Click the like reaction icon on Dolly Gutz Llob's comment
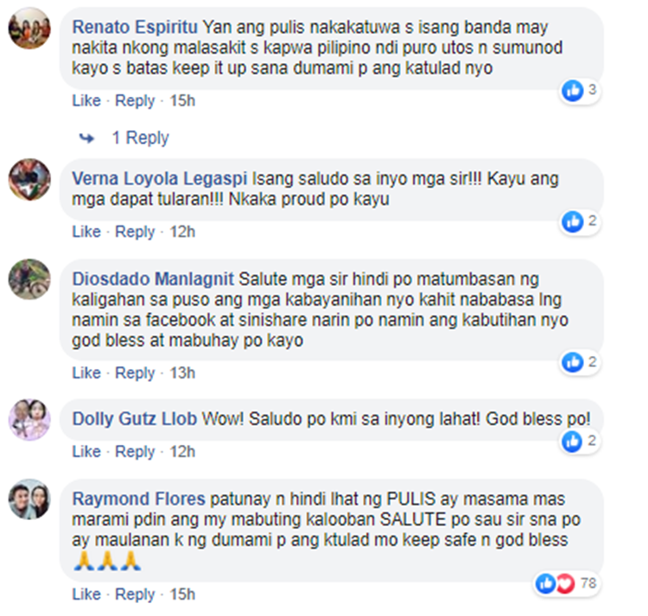Image resolution: width=648 pixels, height=616 pixels. (x=572, y=441)
